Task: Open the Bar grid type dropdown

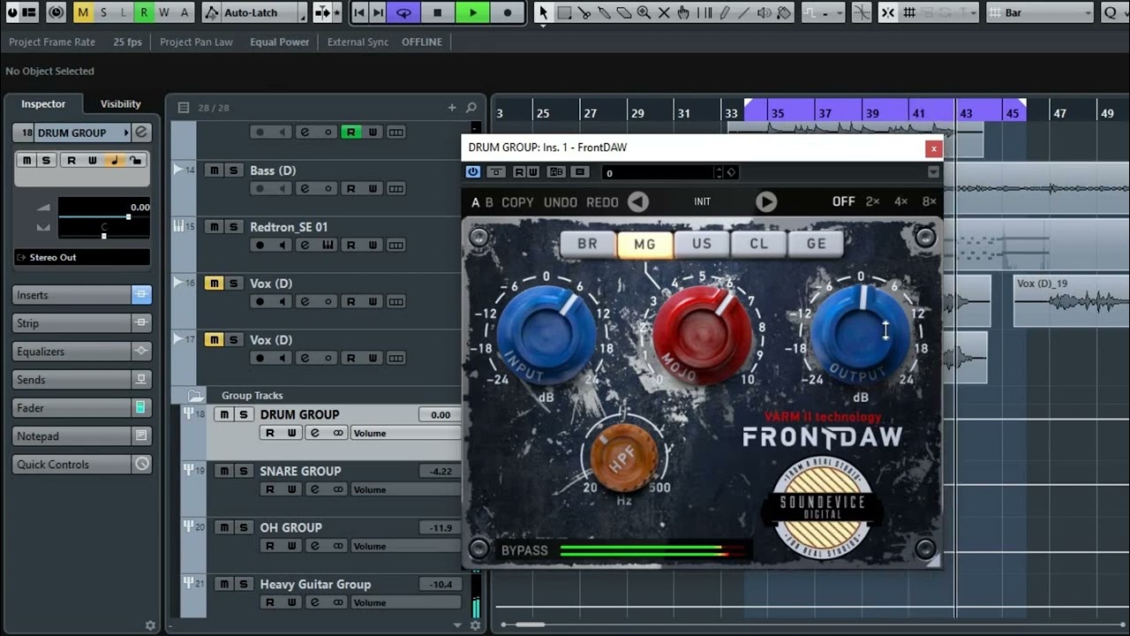Action: tap(1040, 12)
